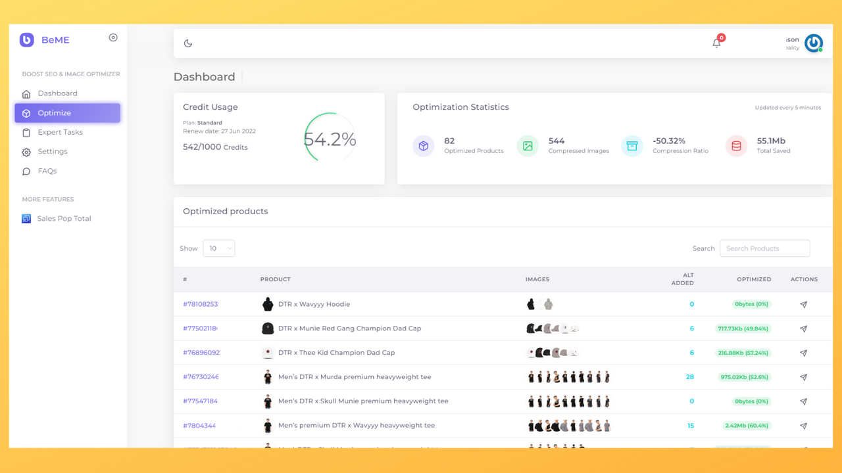
Task: Select Optimize in sidebar
Action: (67, 113)
